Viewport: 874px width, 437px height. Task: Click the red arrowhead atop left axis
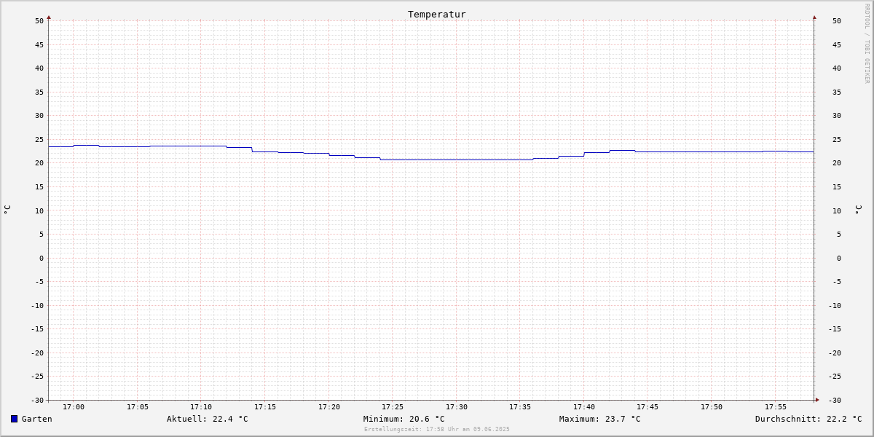click(x=49, y=17)
